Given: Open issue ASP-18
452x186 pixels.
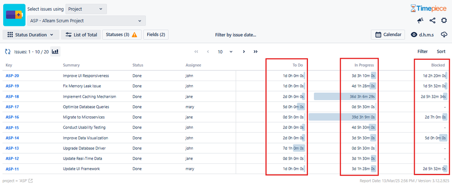Looking at the screenshot, I should (12, 96).
